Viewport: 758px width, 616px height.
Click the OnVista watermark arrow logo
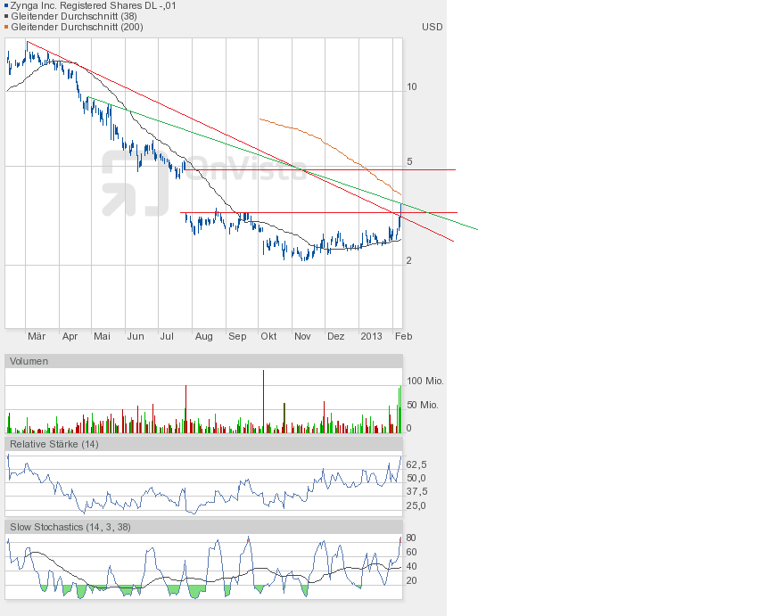coord(135,183)
